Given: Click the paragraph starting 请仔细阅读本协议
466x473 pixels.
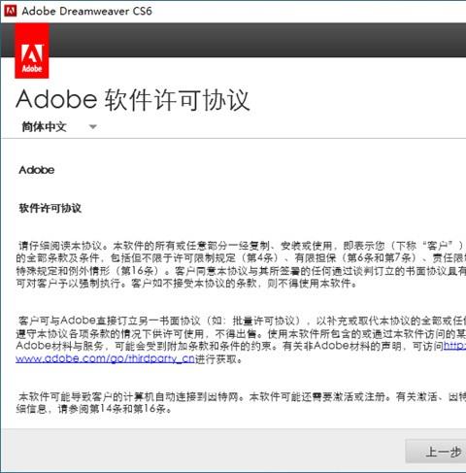Looking at the screenshot, I should pos(241,264).
